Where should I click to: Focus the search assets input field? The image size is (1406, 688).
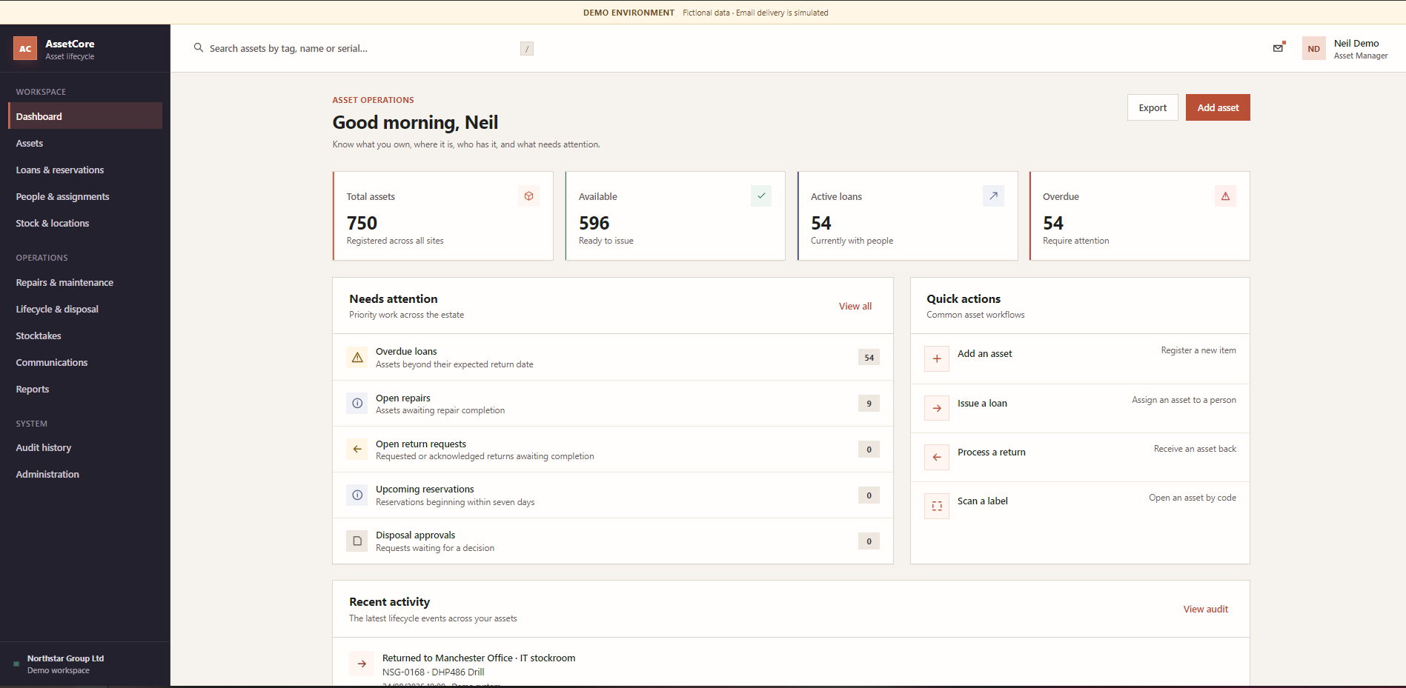point(363,48)
